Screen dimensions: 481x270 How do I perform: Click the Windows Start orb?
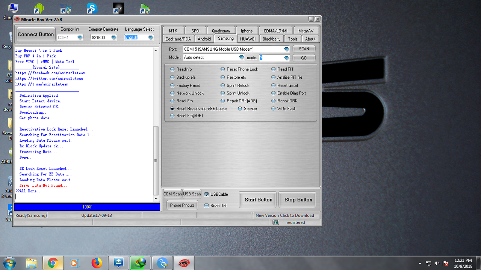9,263
